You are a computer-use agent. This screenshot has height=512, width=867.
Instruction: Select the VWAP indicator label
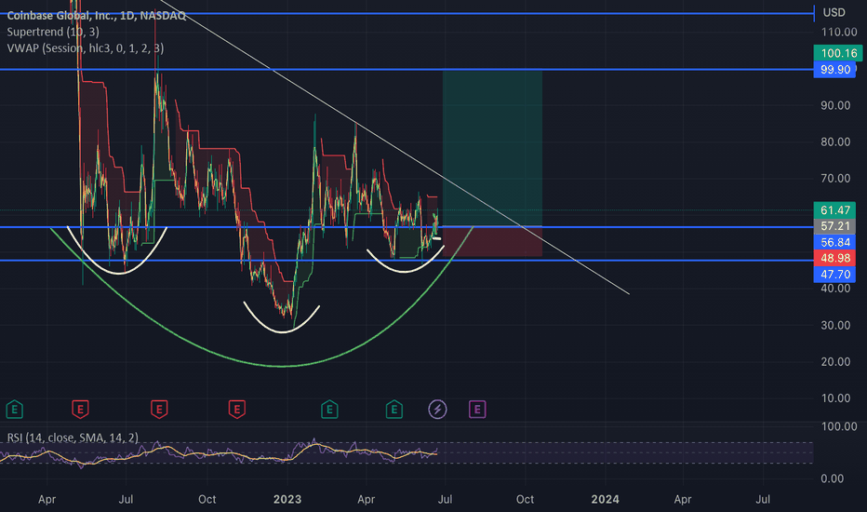pyautogui.click(x=86, y=48)
